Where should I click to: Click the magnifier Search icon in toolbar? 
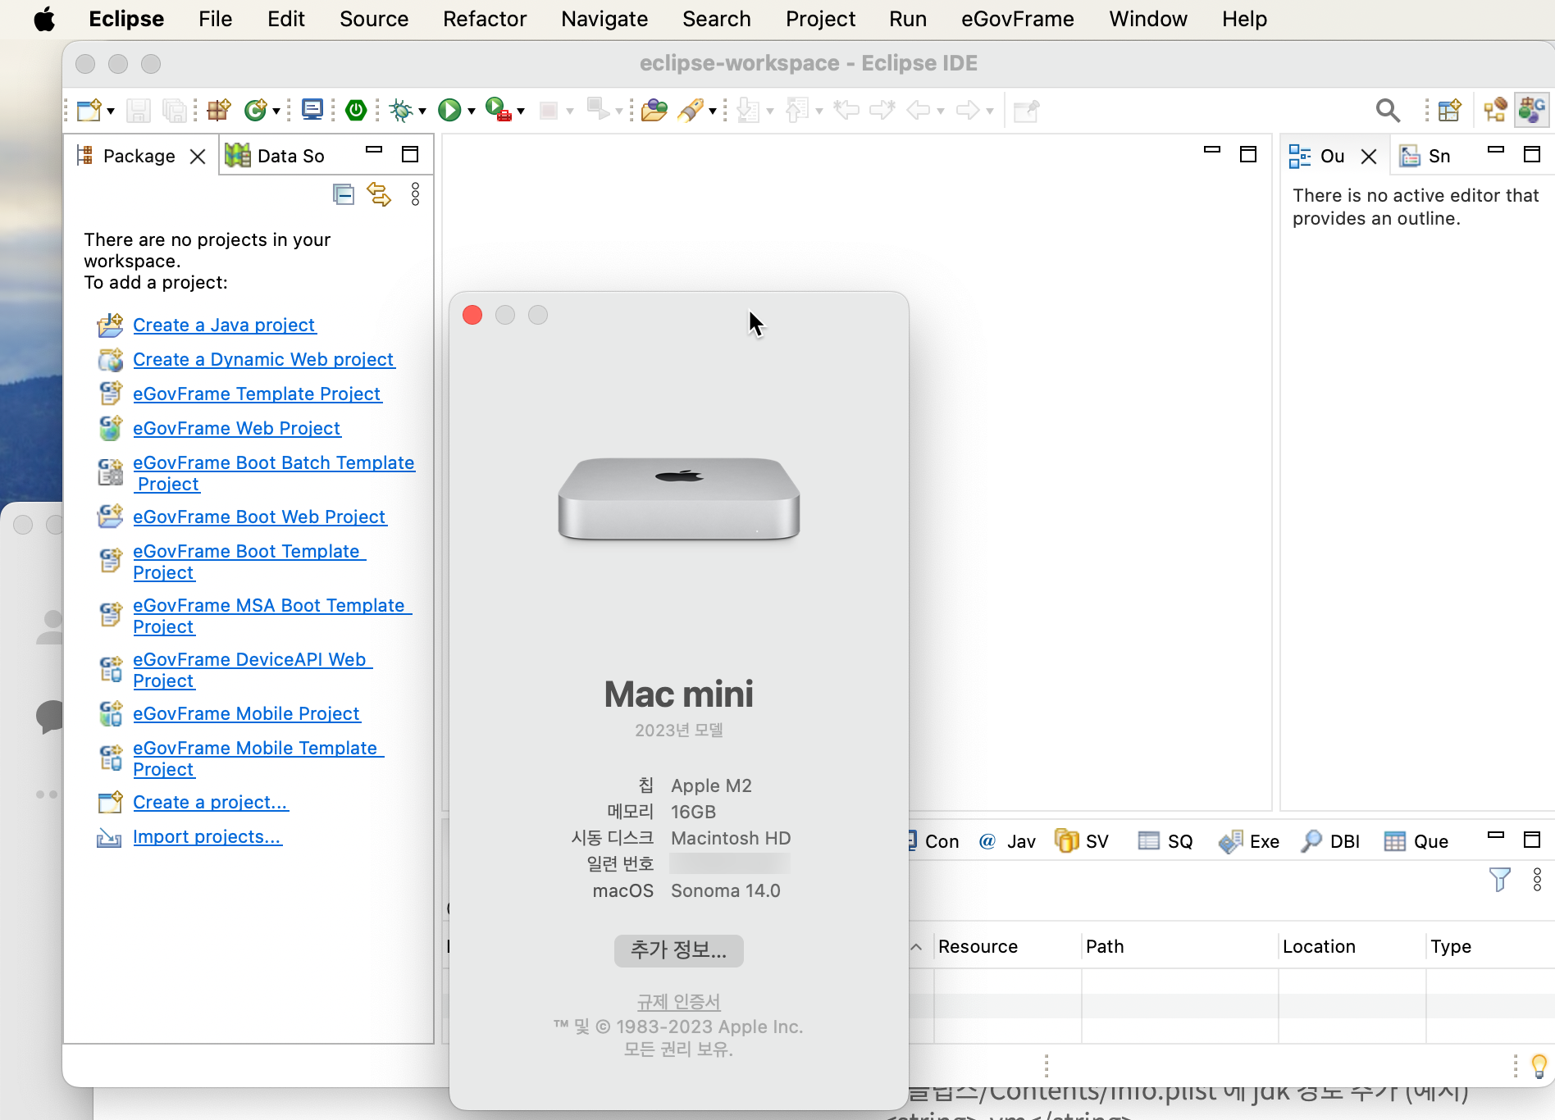(1388, 110)
